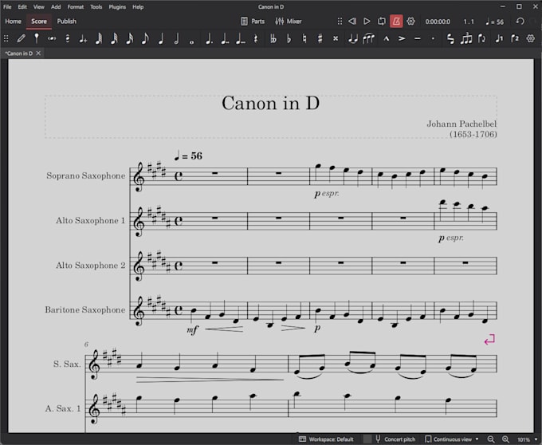The height and width of the screenshot is (445, 542).
Task: Zoom out the score
Action: pos(491,439)
